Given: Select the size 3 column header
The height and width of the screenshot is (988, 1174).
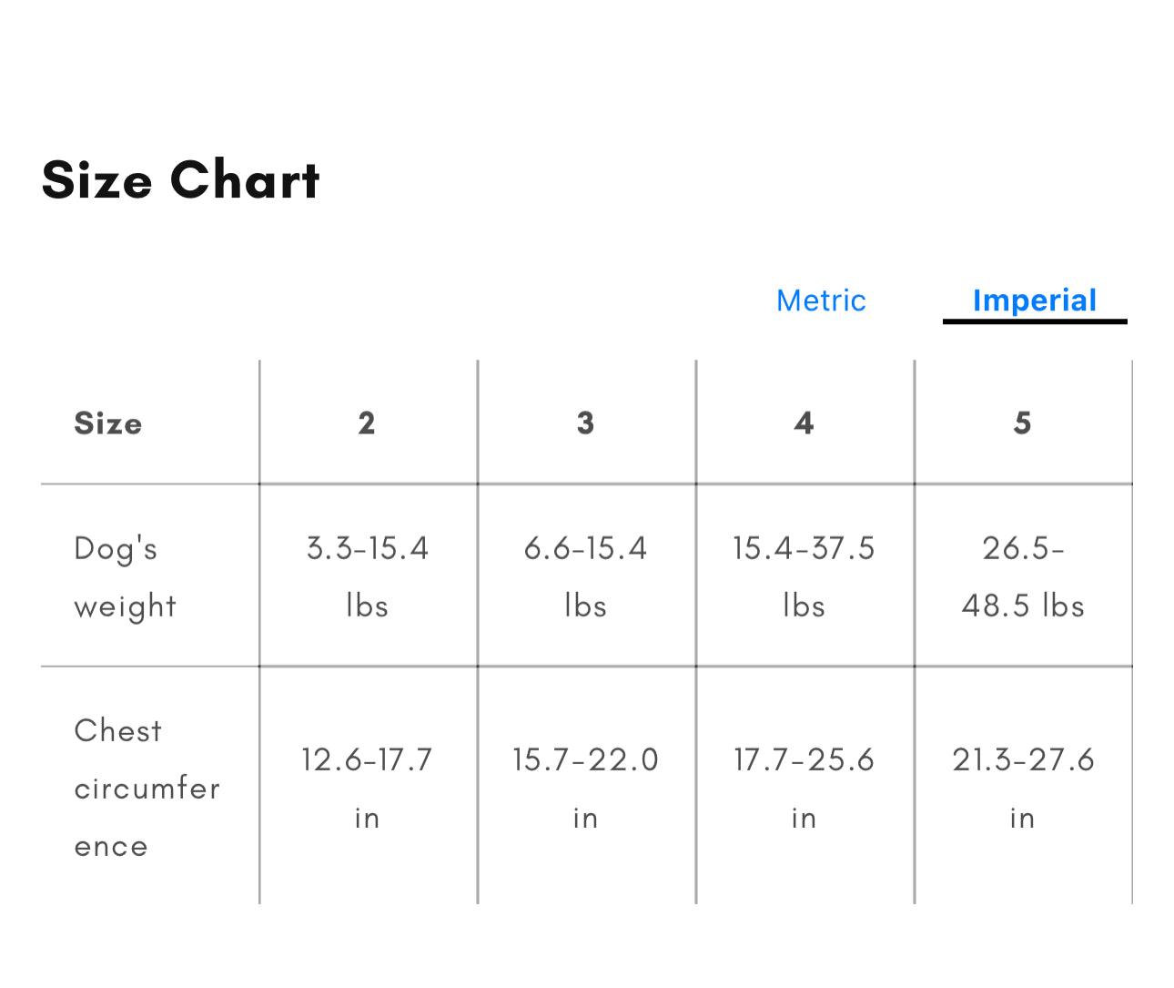Looking at the screenshot, I should [x=585, y=423].
